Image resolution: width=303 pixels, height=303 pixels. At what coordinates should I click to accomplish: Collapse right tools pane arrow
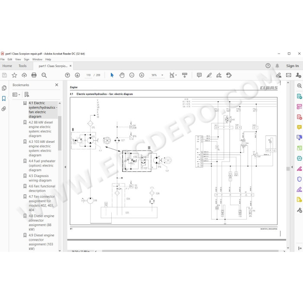coord(292,167)
